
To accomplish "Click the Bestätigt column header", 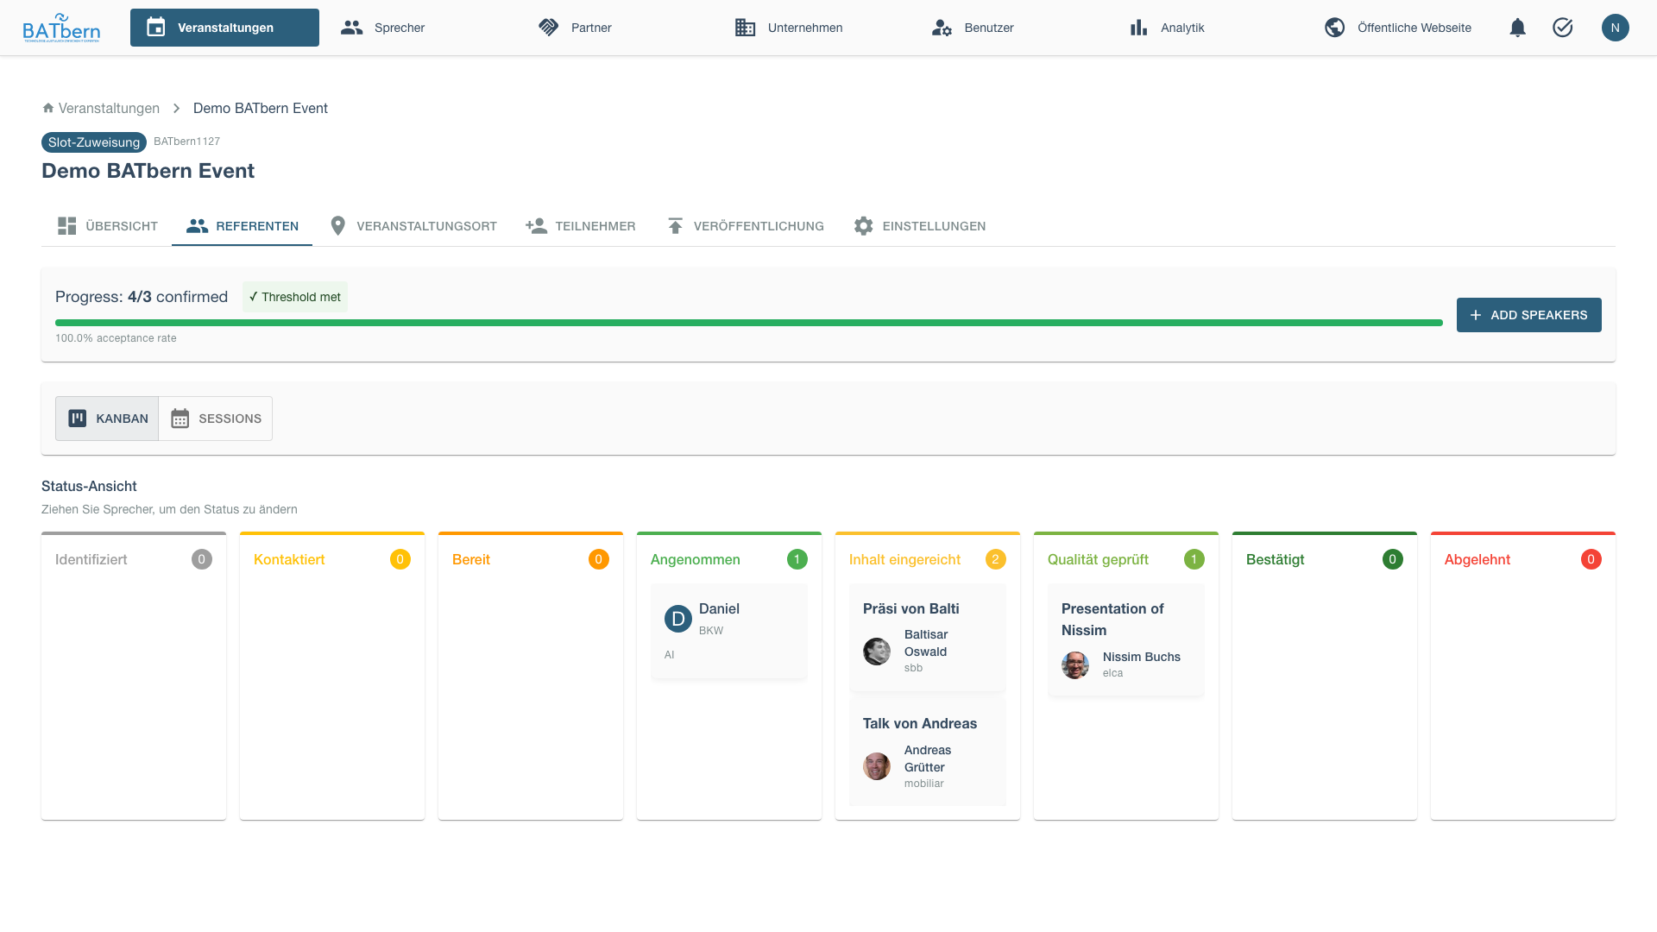I will point(1276,559).
